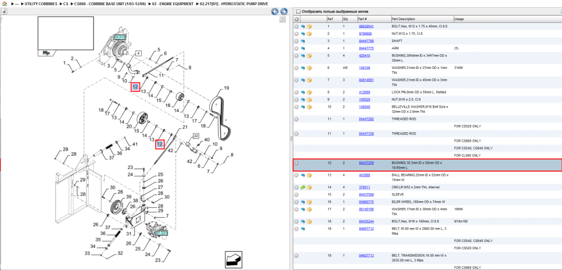Go to the home page icon

(x=4, y=3)
